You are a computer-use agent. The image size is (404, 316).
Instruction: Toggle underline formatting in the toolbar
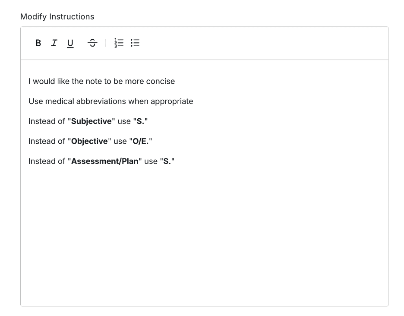[x=70, y=43]
